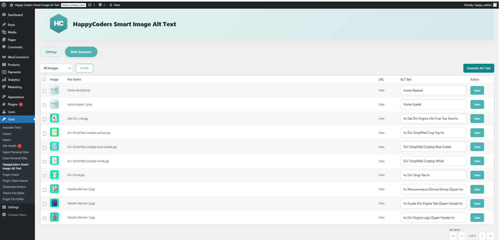Click the WooCommerce icon
This screenshot has width=499, height=240.
tap(4, 57)
